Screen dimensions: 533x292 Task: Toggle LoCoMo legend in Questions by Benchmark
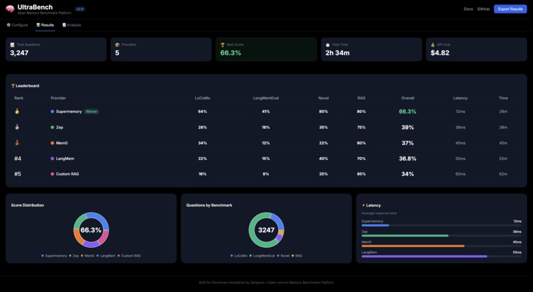(x=239, y=256)
